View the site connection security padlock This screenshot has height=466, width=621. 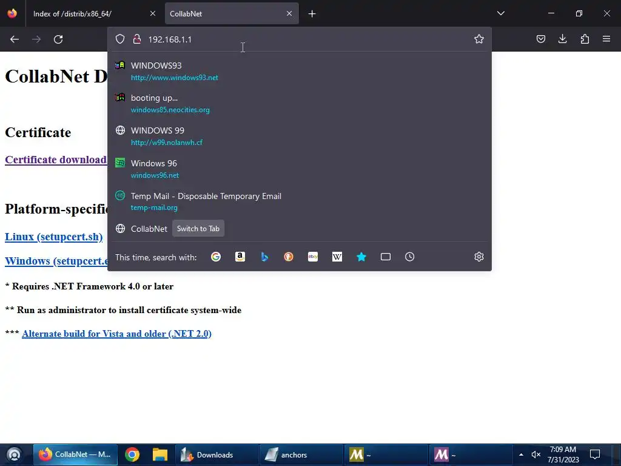[137, 39]
